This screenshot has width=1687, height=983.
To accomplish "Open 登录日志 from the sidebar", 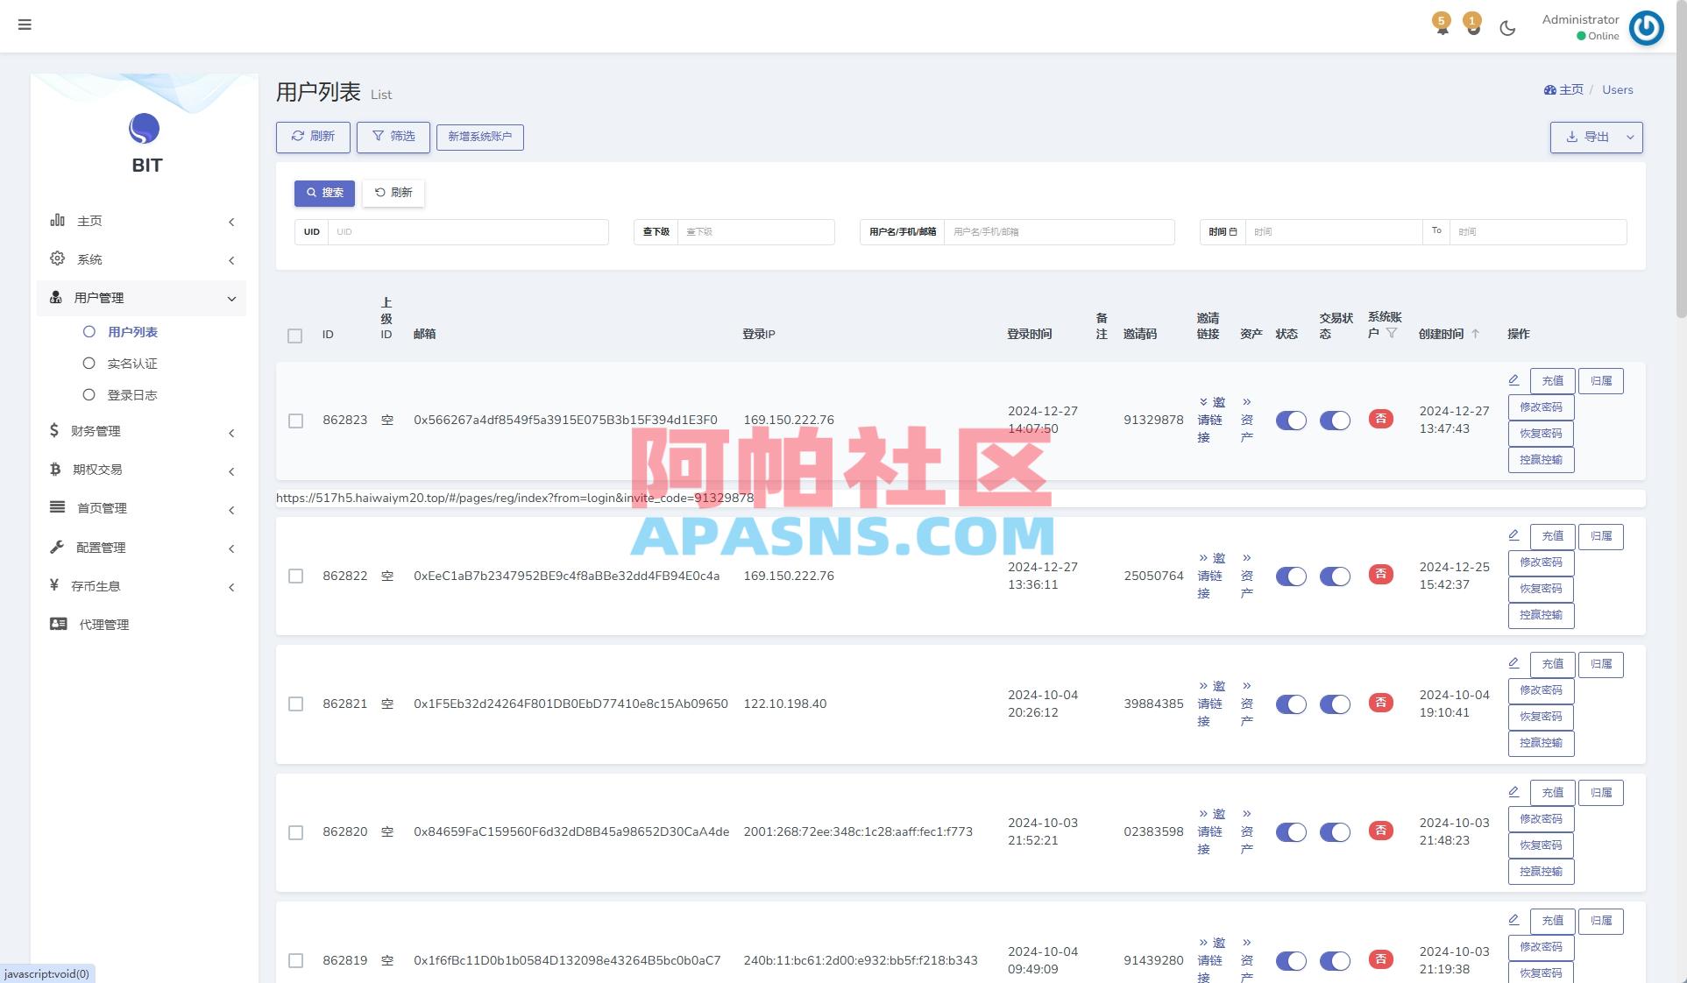I will (132, 394).
